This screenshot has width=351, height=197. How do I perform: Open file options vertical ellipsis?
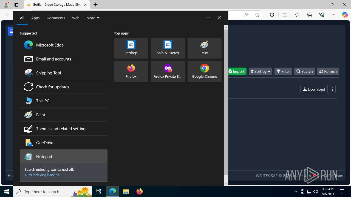click(333, 89)
